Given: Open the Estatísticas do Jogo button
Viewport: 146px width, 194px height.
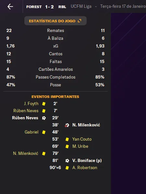Looking at the screenshot, I should click(x=55, y=21).
